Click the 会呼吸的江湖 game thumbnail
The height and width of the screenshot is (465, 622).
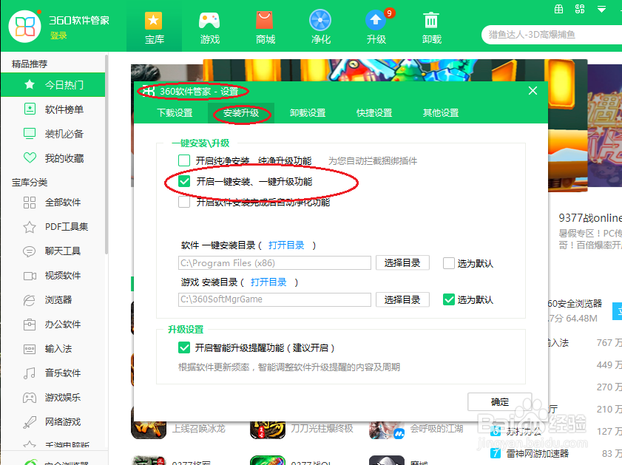coord(387,430)
